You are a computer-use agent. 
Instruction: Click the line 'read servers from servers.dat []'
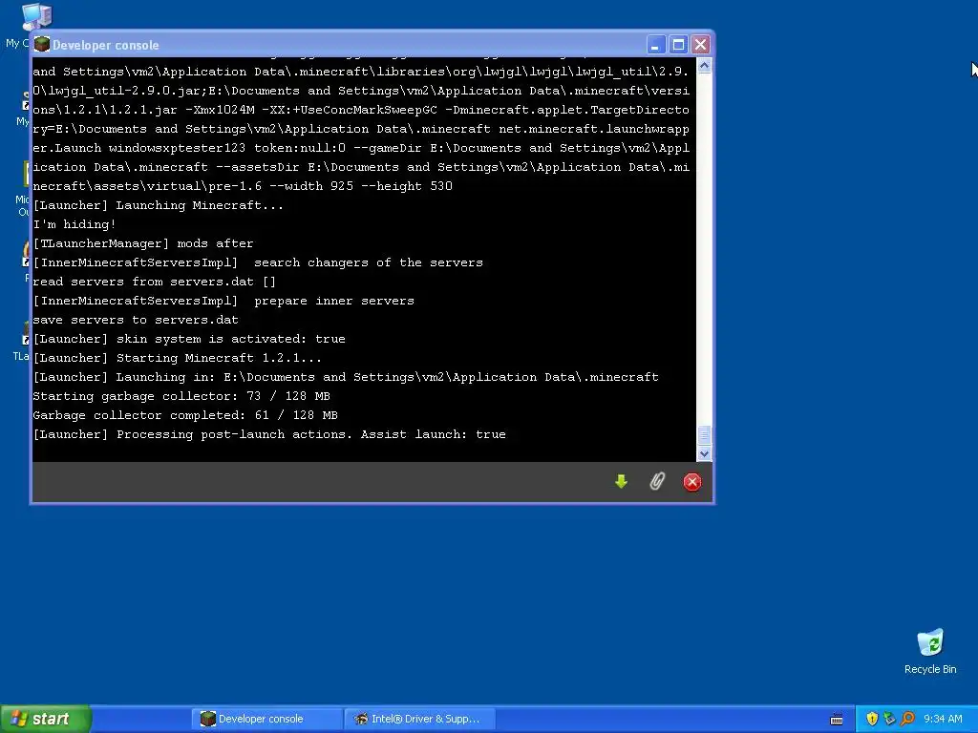click(154, 282)
